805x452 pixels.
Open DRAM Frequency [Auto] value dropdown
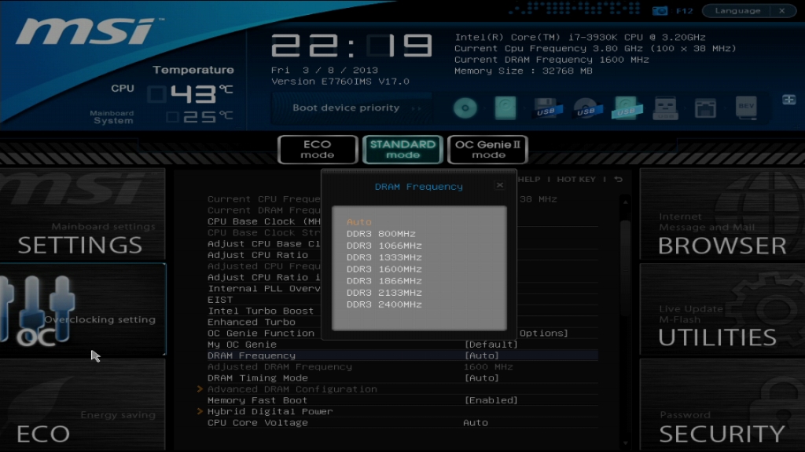[x=482, y=355]
